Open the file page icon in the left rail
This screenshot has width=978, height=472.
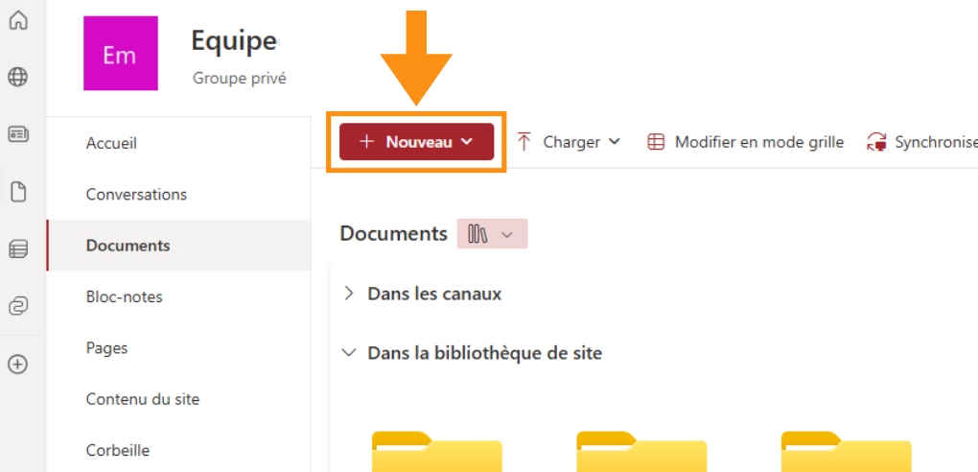tap(17, 192)
